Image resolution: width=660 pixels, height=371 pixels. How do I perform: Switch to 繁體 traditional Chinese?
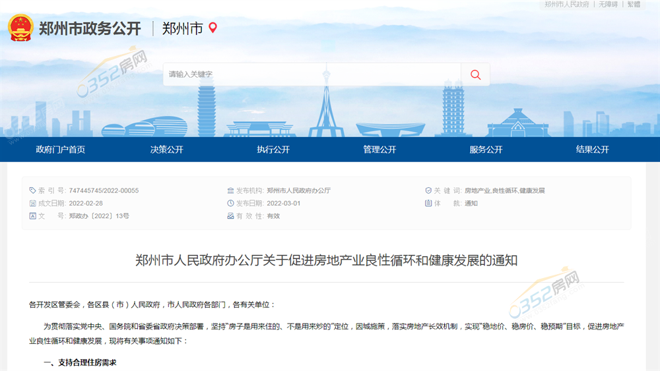tap(634, 5)
